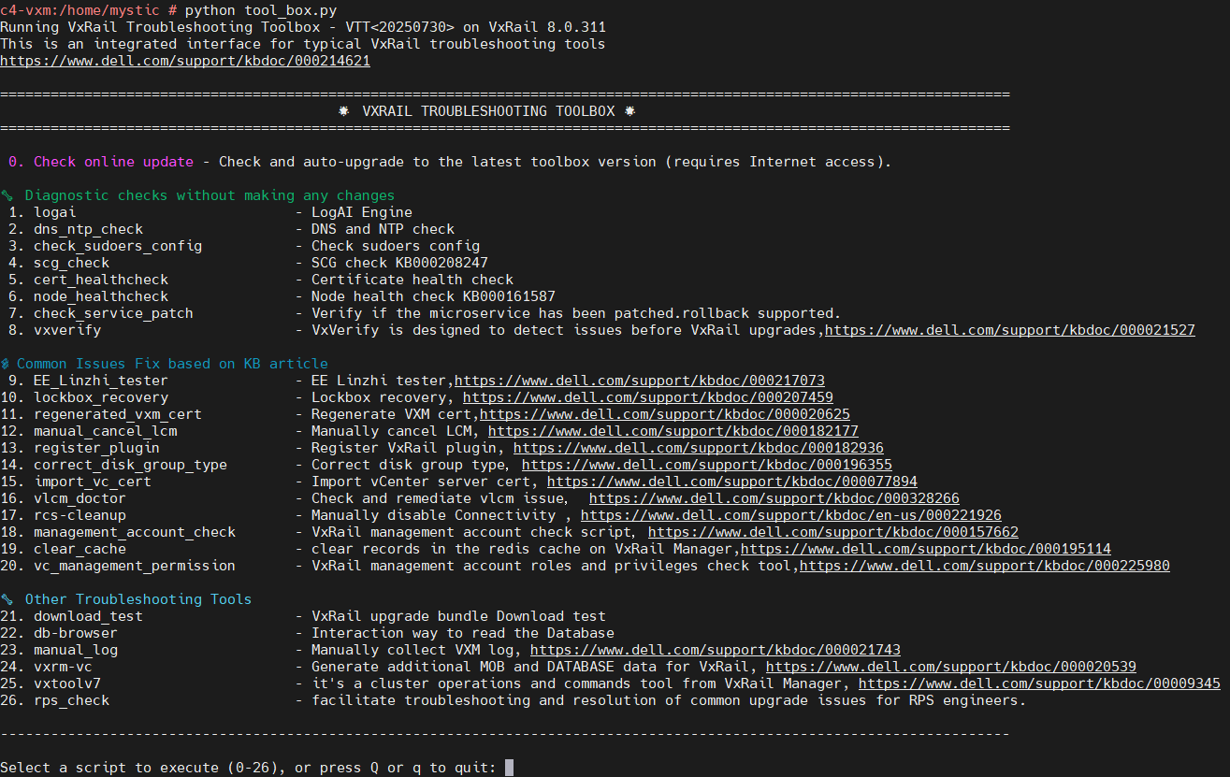1230x777 pixels.
Task: Click the 'vxrm-vc' script name
Action: click(63, 667)
